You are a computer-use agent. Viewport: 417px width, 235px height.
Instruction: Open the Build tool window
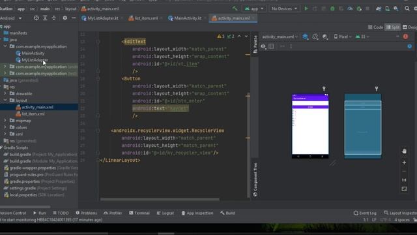[227, 213]
